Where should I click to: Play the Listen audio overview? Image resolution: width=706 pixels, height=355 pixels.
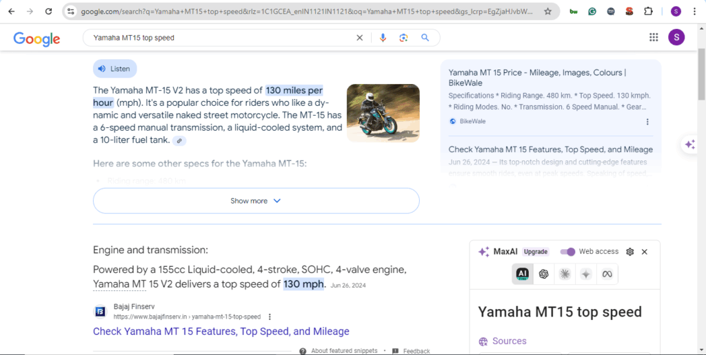115,69
